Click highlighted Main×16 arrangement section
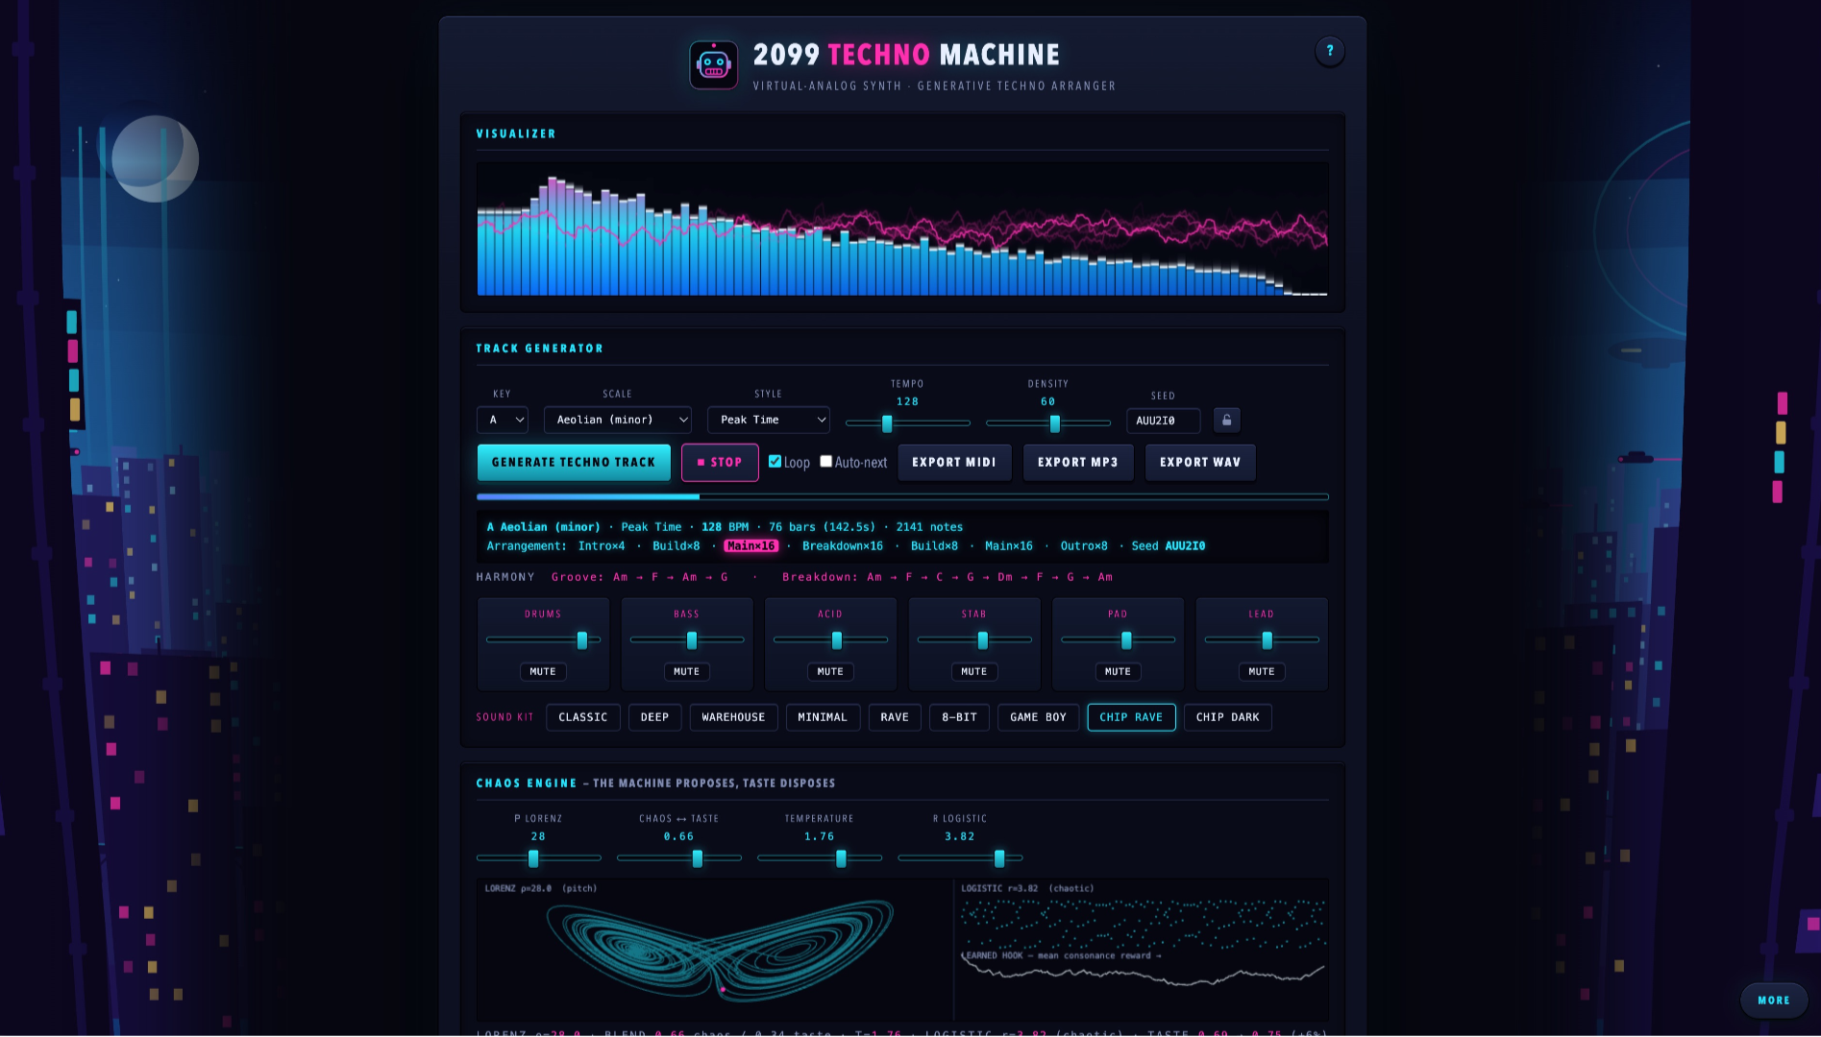 pos(751,545)
